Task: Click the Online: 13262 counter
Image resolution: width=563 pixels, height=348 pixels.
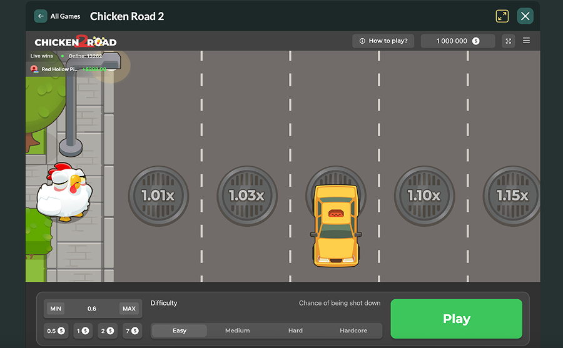Action: (x=85, y=56)
